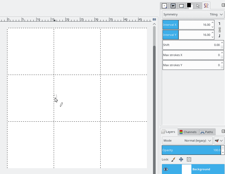Toggle the lock position and size icon
The image size is (225, 174).
[x=181, y=159]
